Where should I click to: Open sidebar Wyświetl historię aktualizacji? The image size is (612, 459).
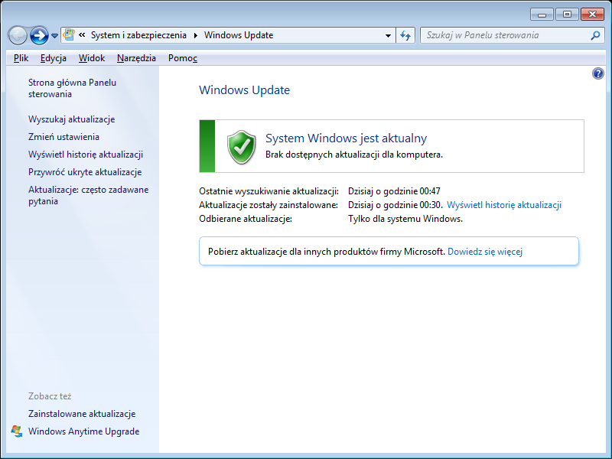(x=86, y=155)
